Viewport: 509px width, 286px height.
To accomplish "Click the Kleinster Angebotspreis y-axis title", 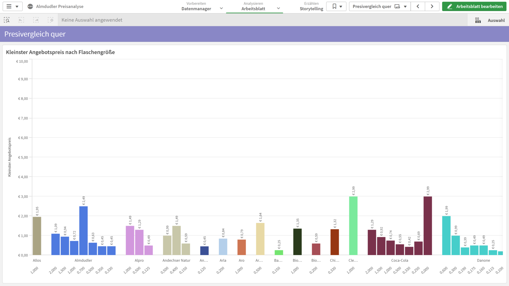I will click(10, 157).
